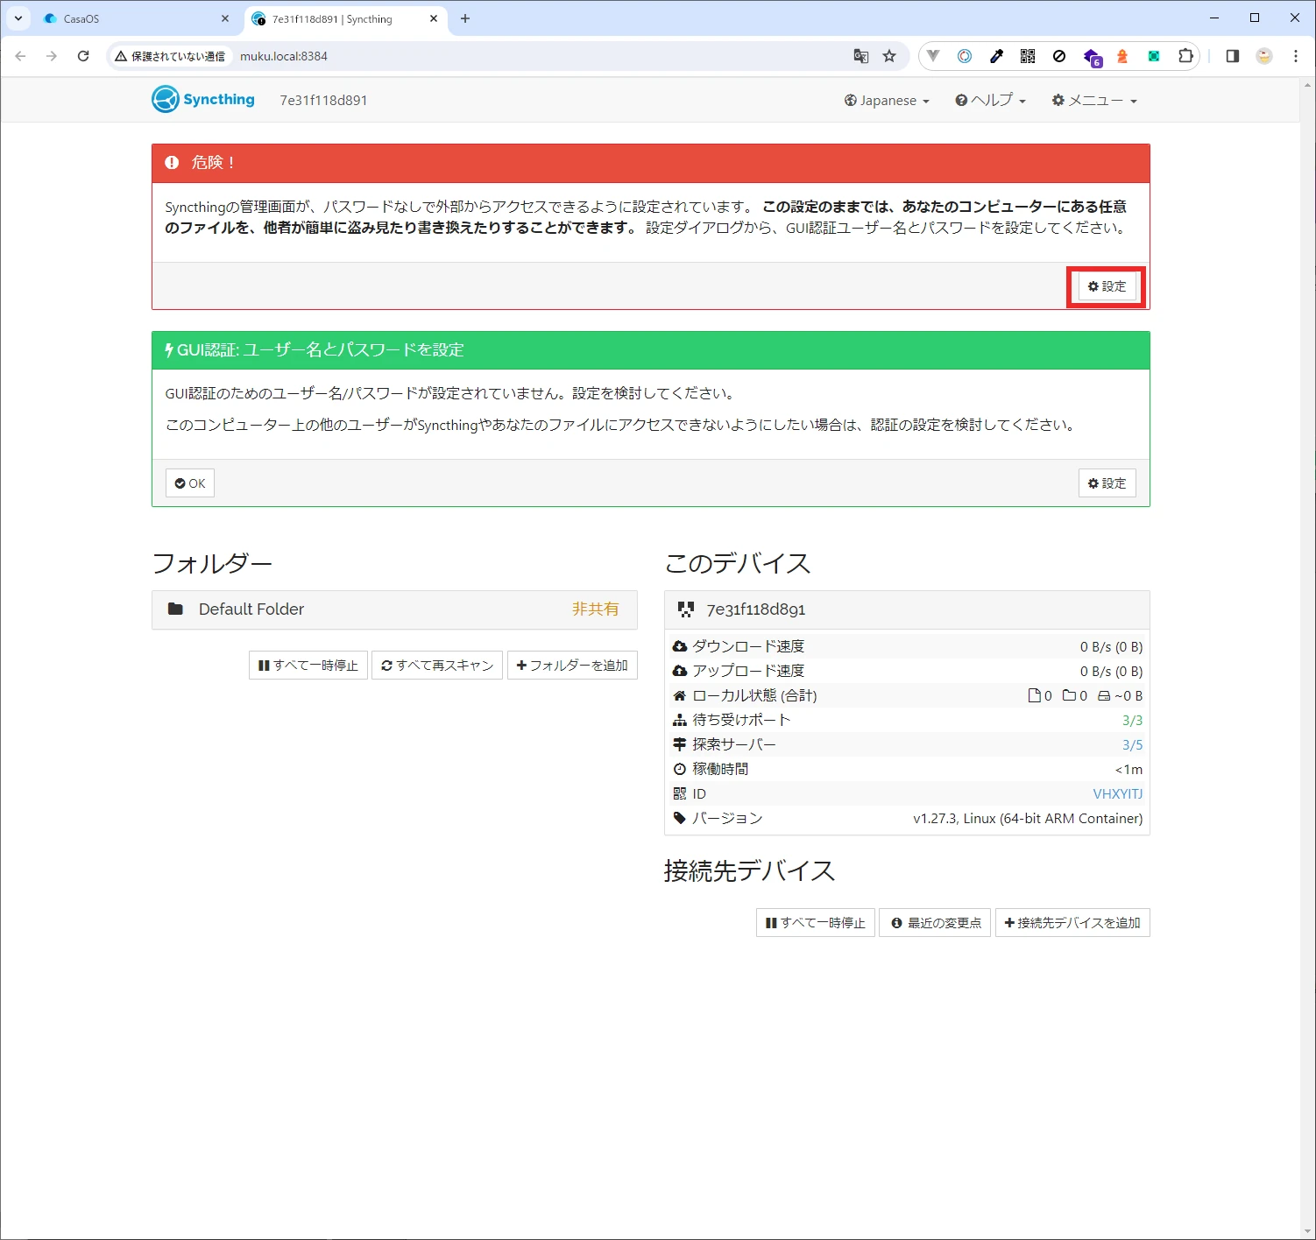Click the device identicon next to 7e31f118d891

[686, 609]
